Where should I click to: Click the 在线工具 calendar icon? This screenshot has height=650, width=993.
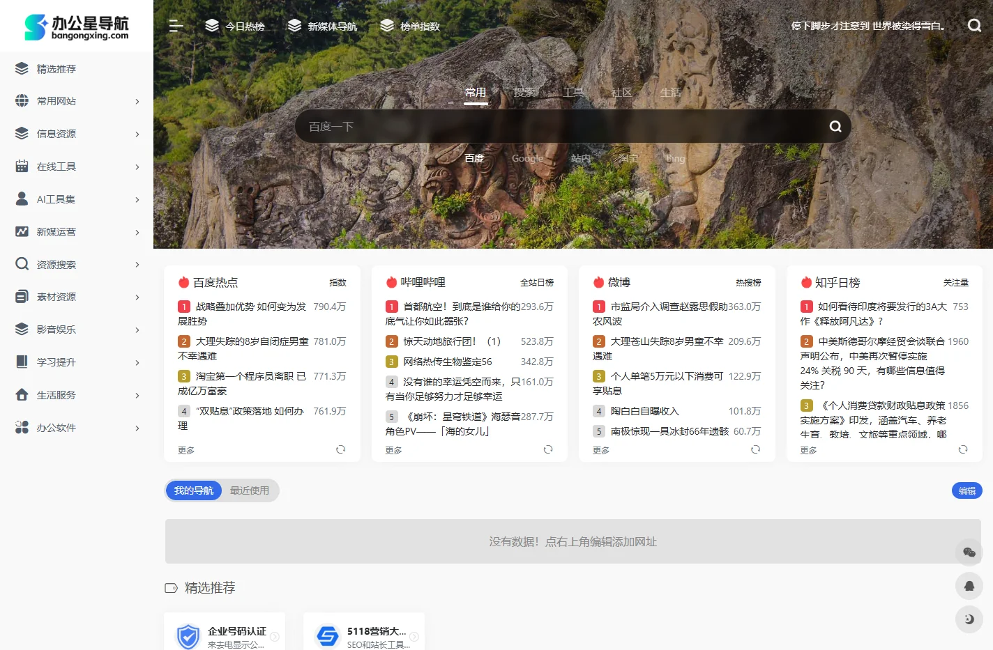pyautogui.click(x=22, y=166)
